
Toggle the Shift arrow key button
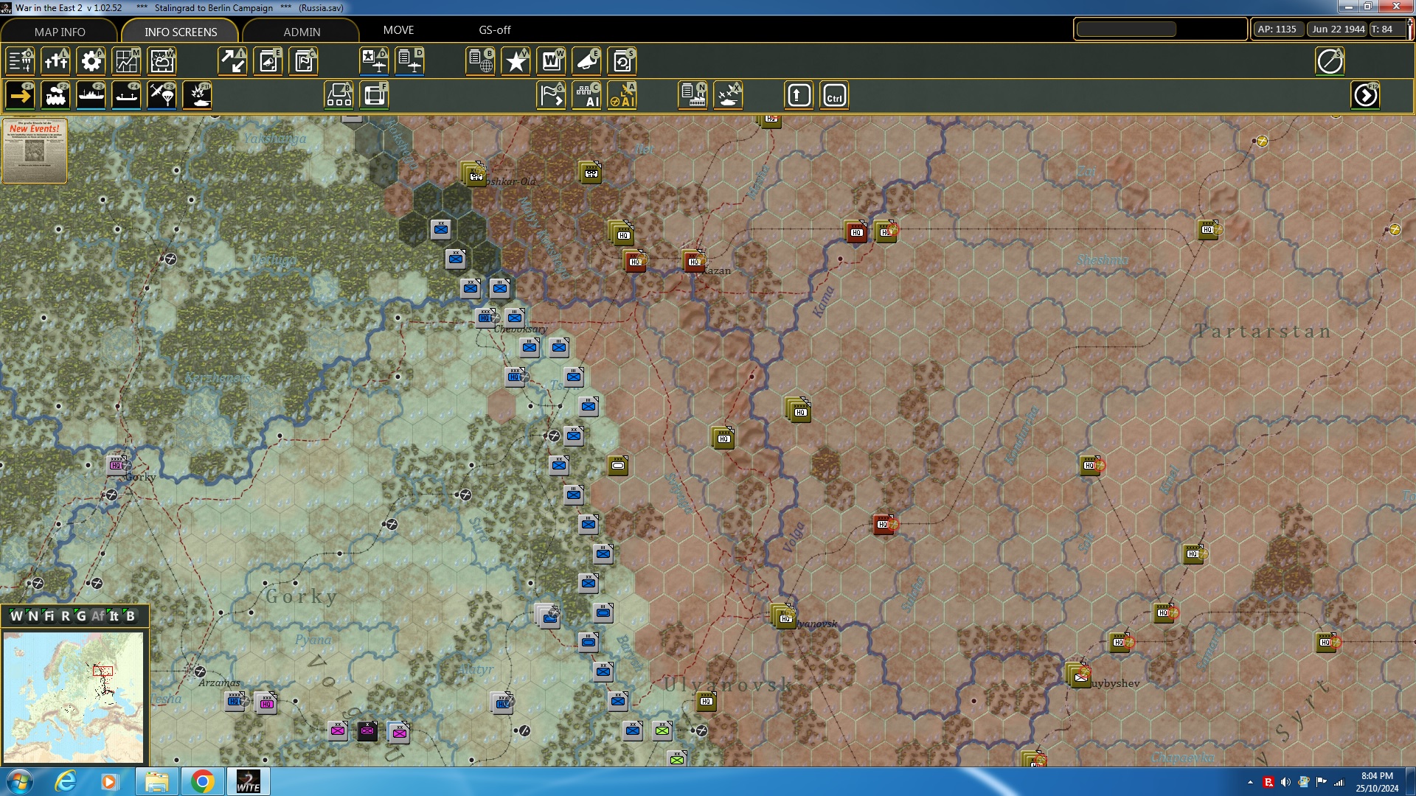pyautogui.click(x=799, y=95)
